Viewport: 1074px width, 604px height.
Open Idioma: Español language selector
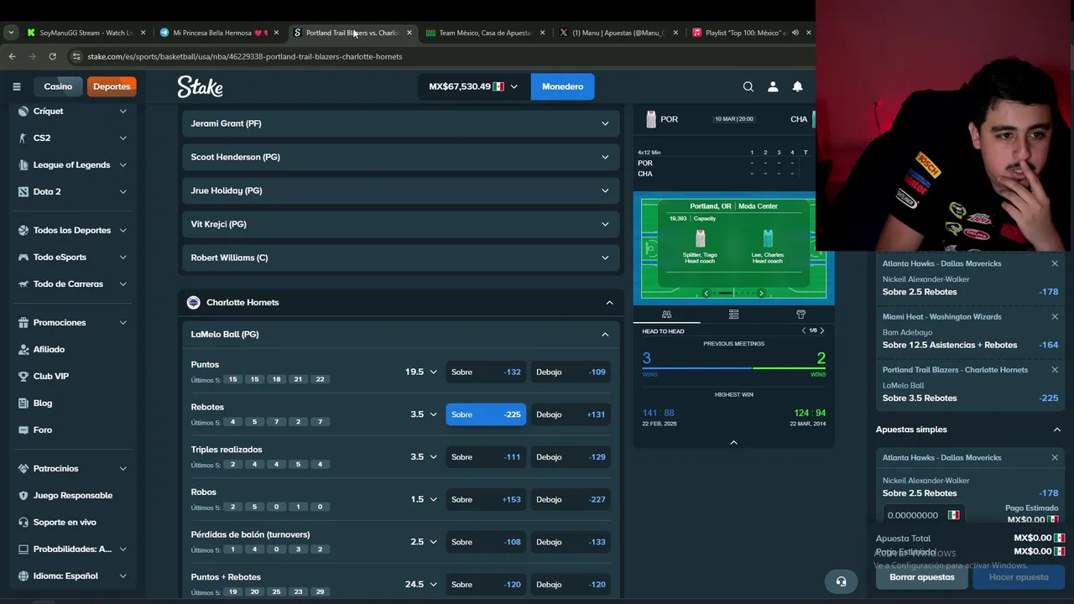pyautogui.click(x=72, y=575)
